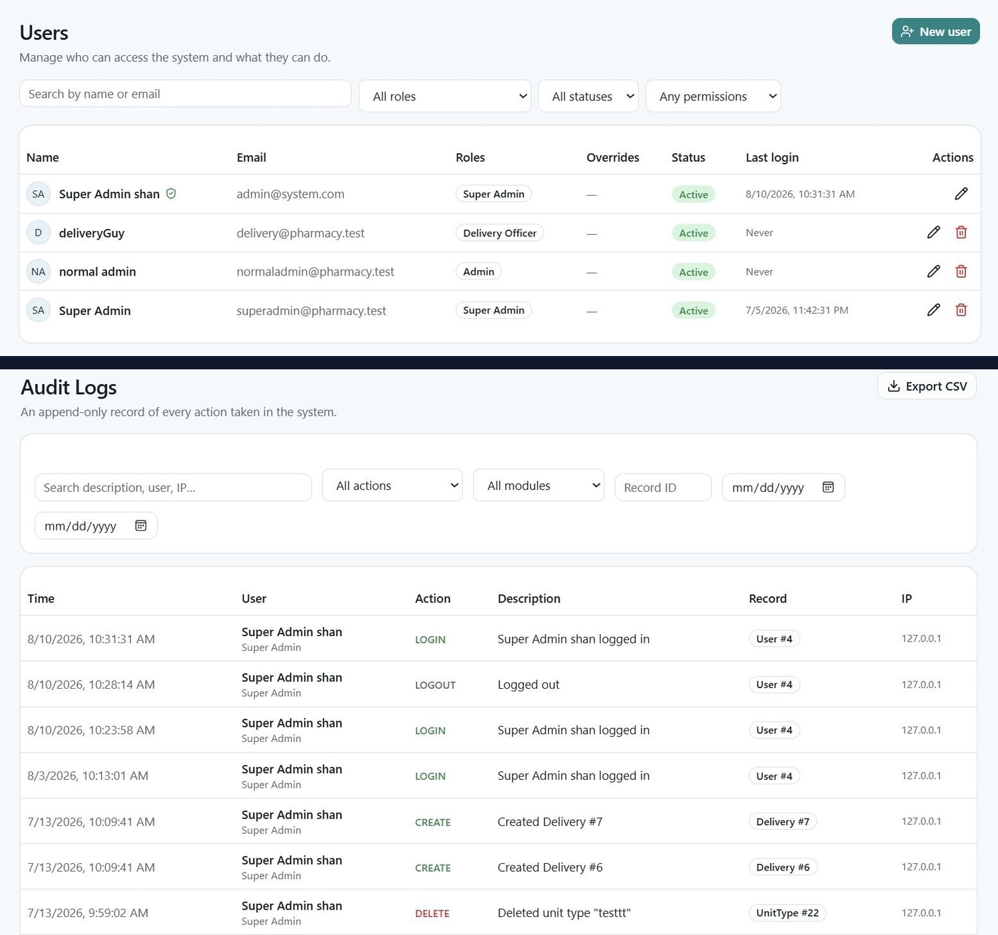998x935 pixels.
Task: Open the Any permissions filter dropdown
Action: click(x=713, y=96)
